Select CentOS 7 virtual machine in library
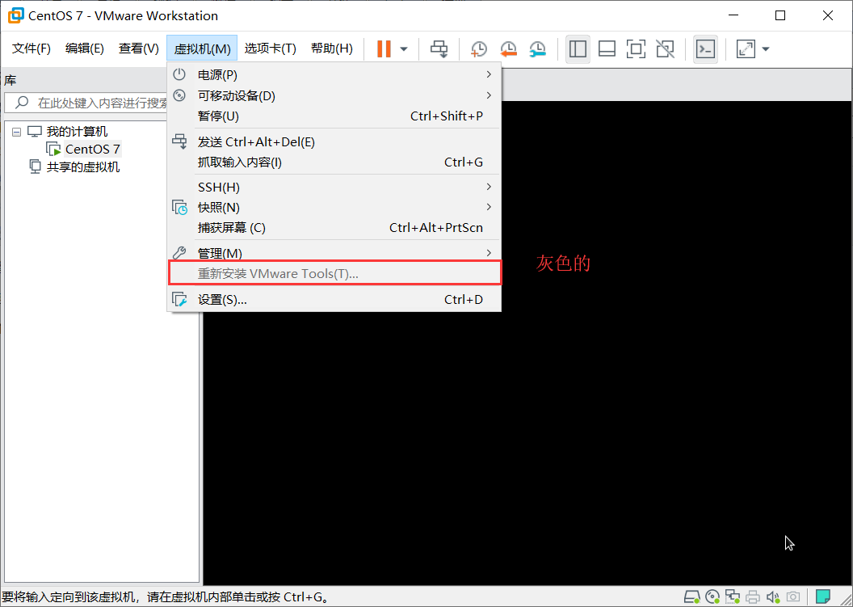The height and width of the screenshot is (607, 853). 92,150
